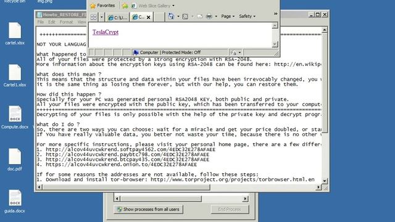Screen dimensions: 395x222
Task: Open Notepad File menu
Action: pyautogui.click(x=41, y=22)
